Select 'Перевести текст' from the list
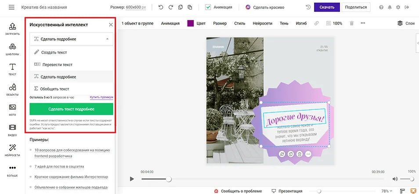The height and width of the screenshot is (194, 419). 57,65
